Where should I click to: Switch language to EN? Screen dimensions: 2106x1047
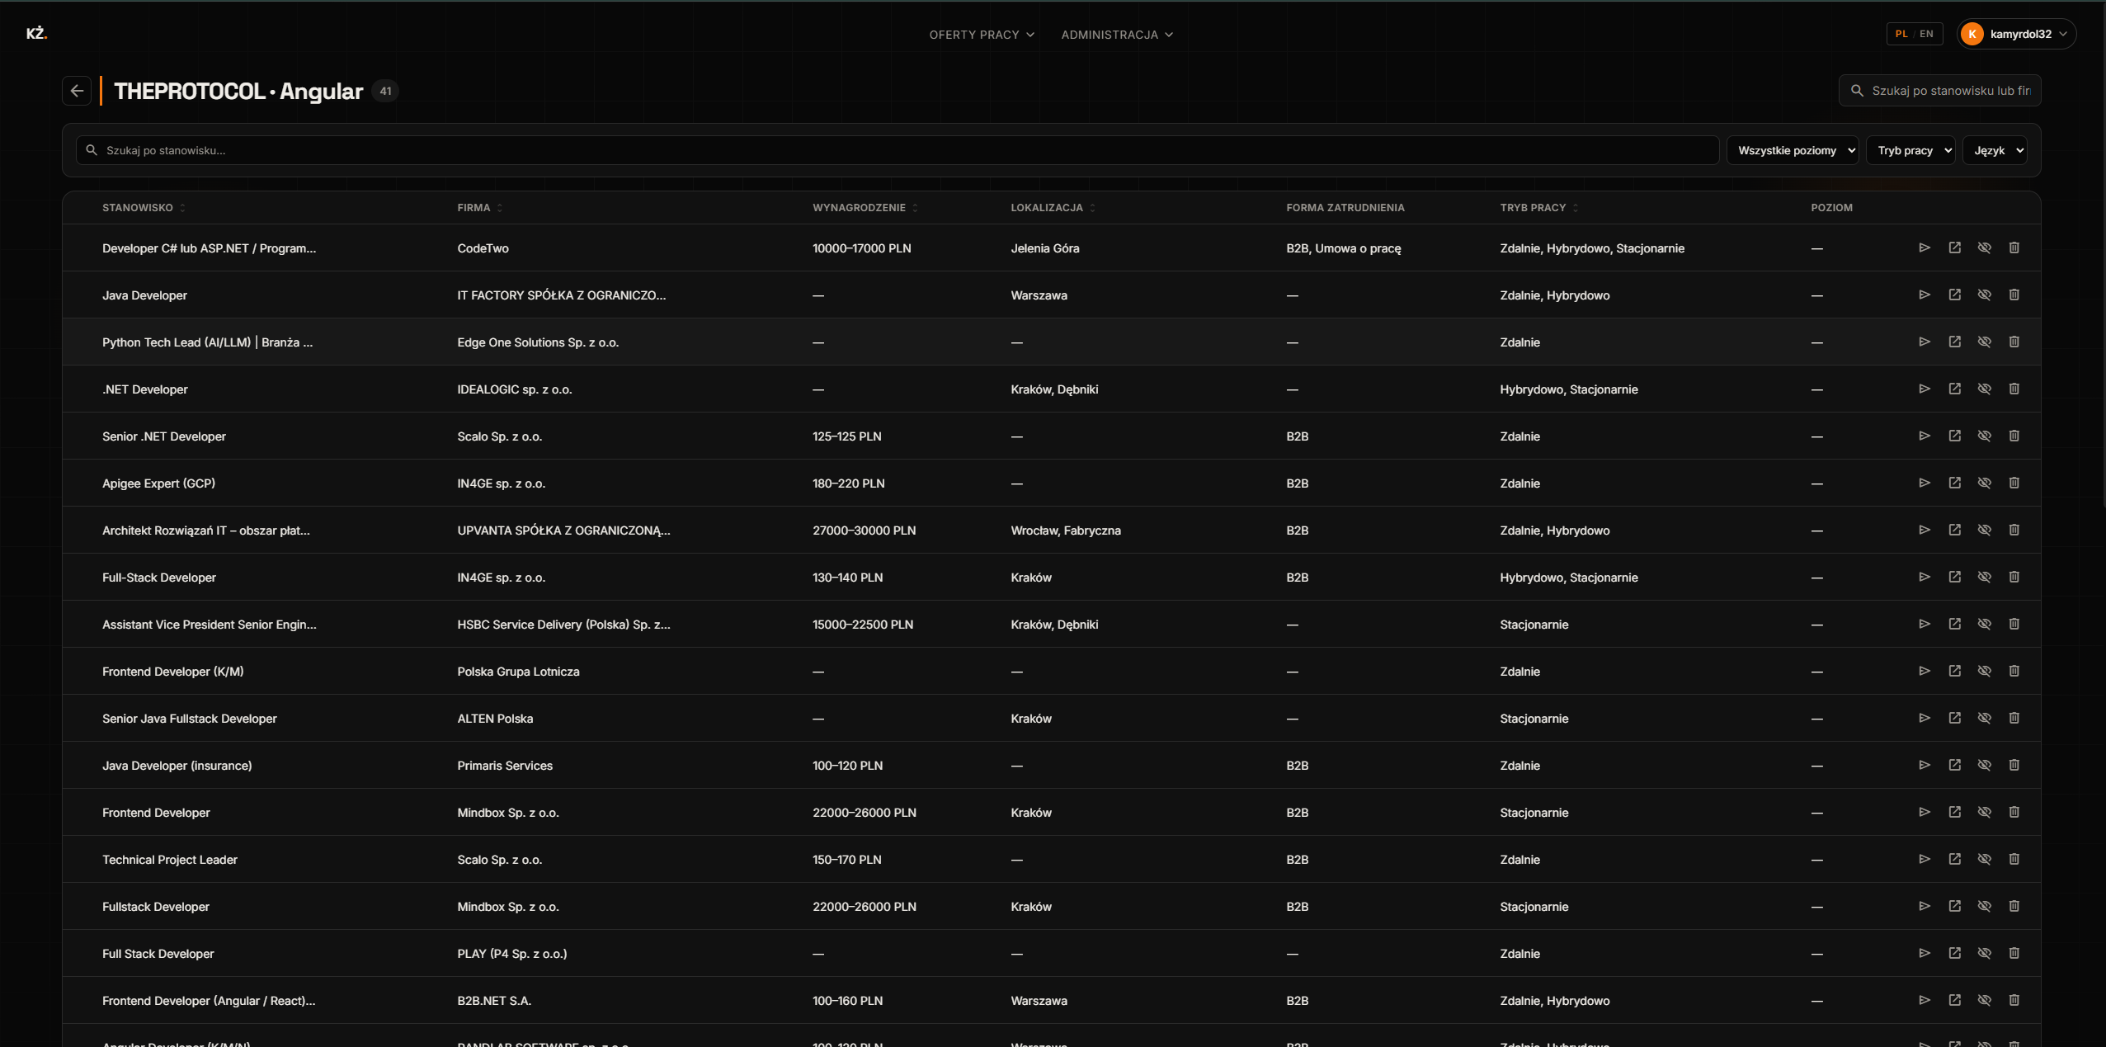pos(1926,34)
